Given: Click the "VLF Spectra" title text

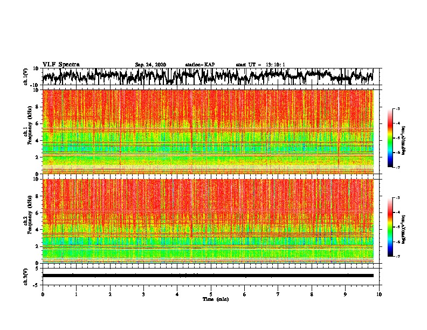Looking at the screenshot, I should click(x=61, y=65).
